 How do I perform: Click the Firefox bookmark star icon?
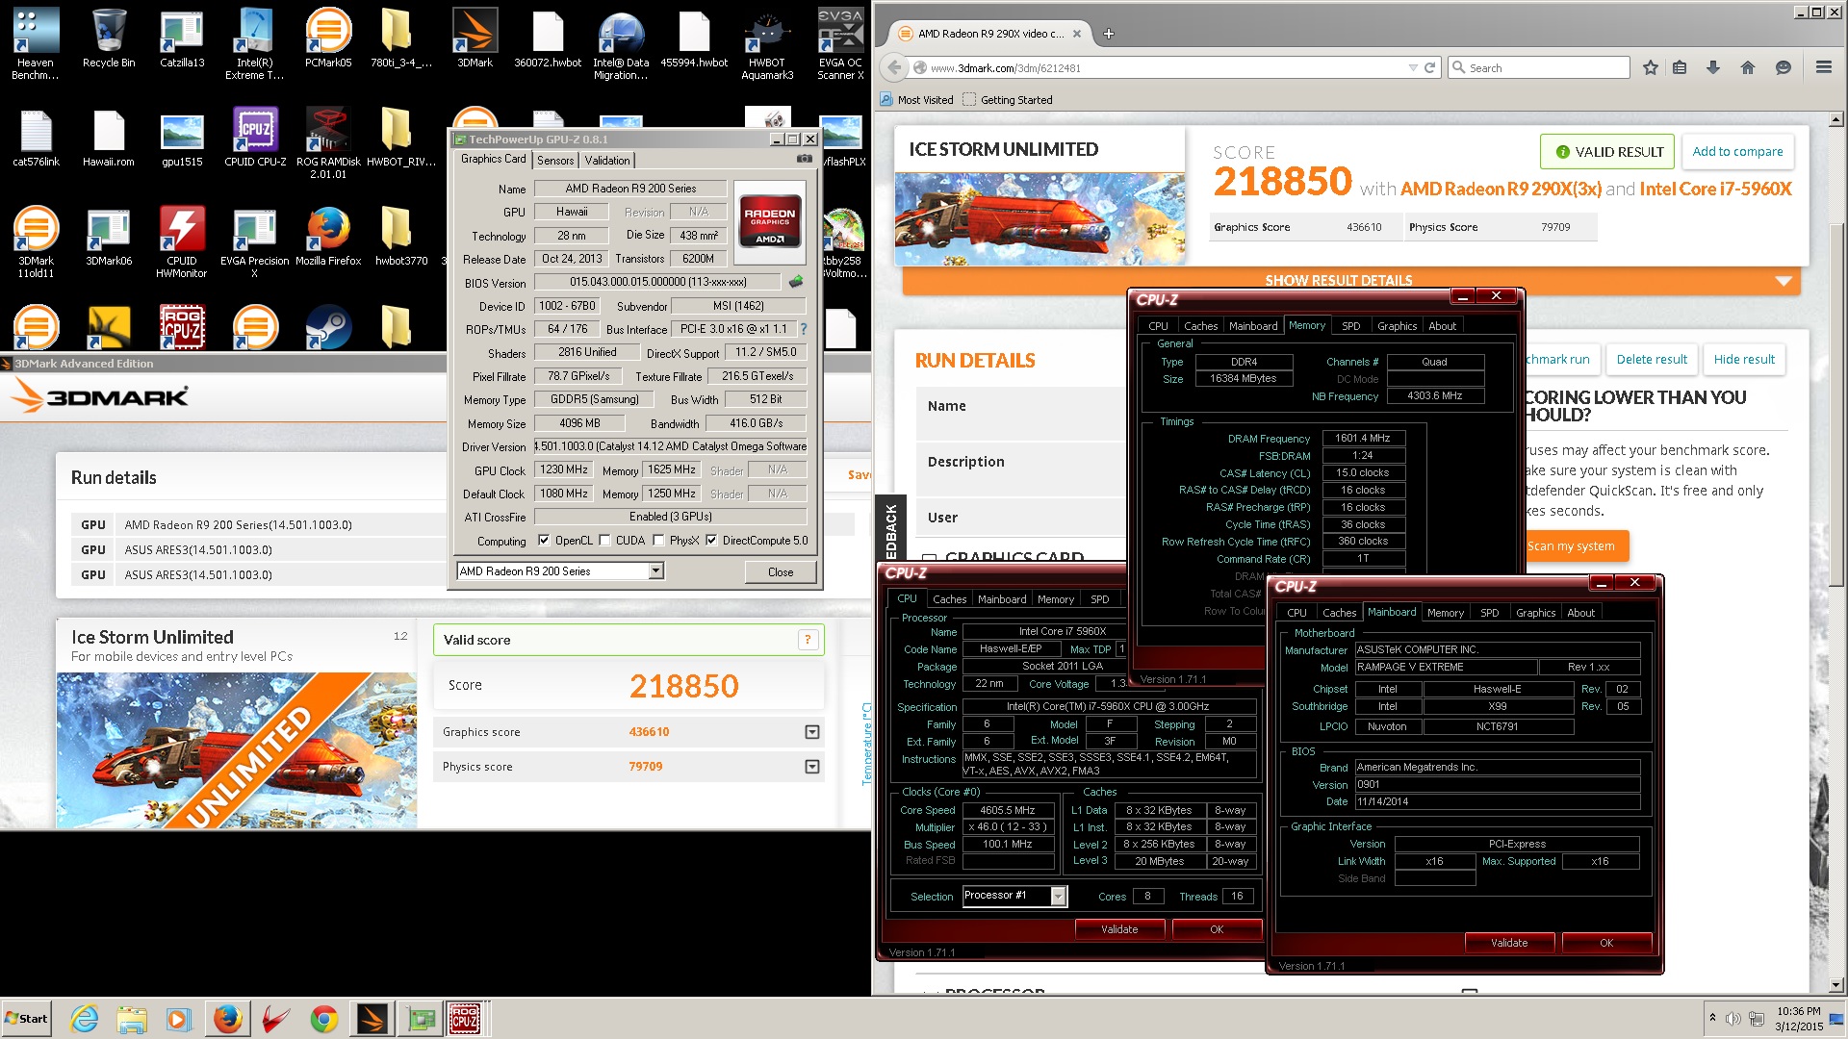pyautogui.click(x=1651, y=67)
